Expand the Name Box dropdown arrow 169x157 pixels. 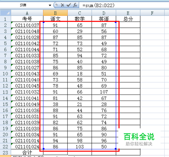pyautogui.click(x=50, y=5)
